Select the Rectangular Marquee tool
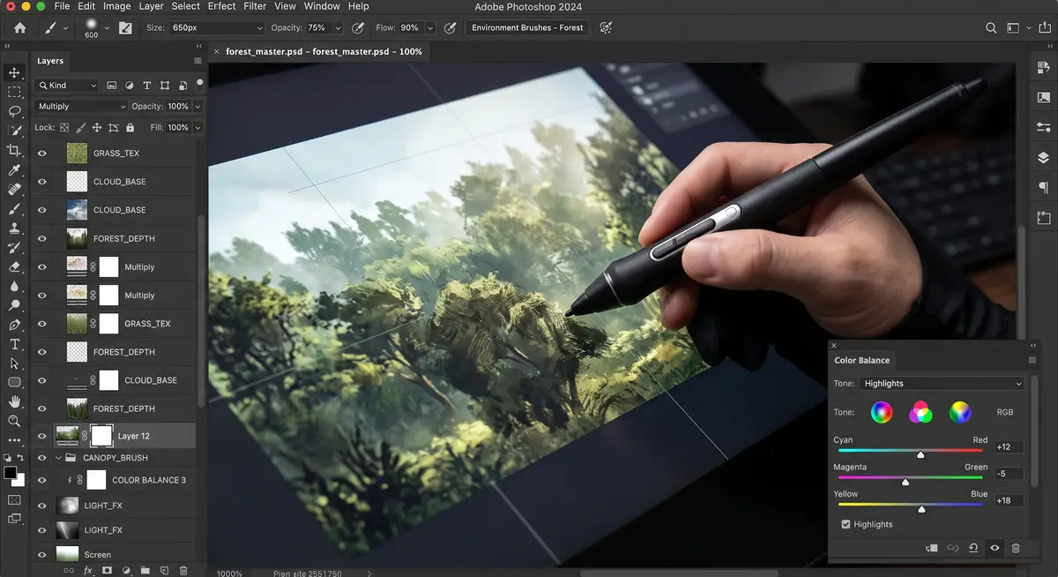 pos(14,92)
